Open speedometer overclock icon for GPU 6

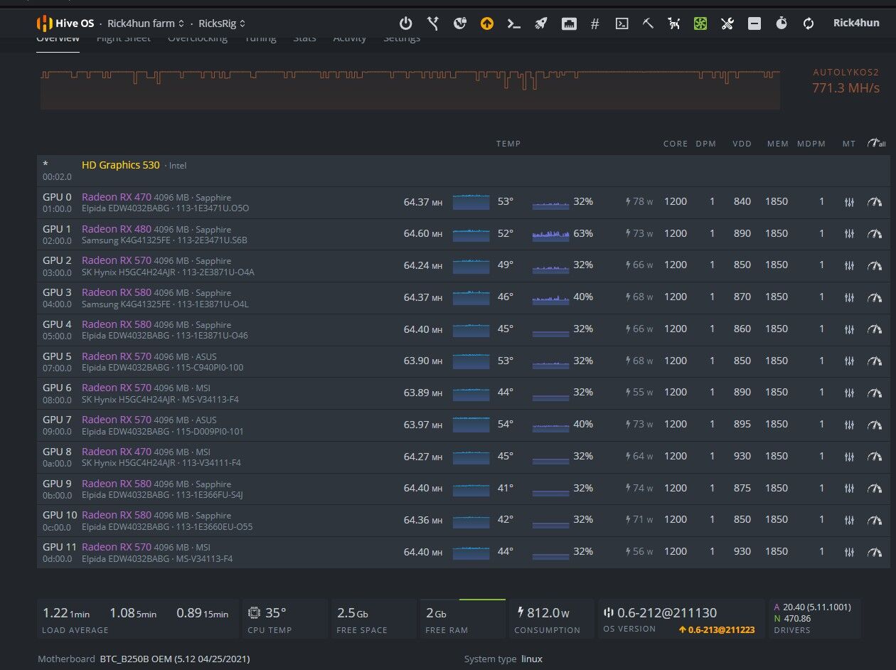pos(874,393)
